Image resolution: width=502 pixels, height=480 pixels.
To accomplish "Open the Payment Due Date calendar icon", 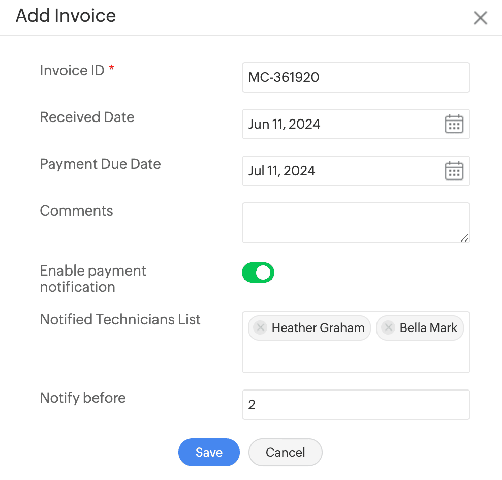I will click(454, 171).
